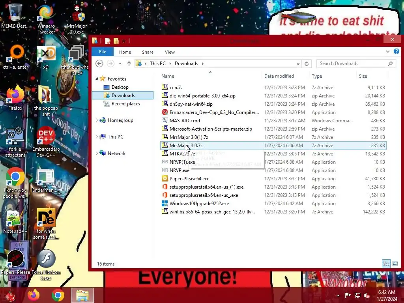Click in Search Downloads field
Image resolution: width=404 pixels, height=303 pixels.
356,64
